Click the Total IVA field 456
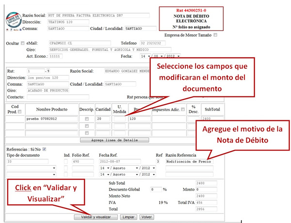Image resolution: width=291 pixels, height=223 pixels. click(206, 203)
